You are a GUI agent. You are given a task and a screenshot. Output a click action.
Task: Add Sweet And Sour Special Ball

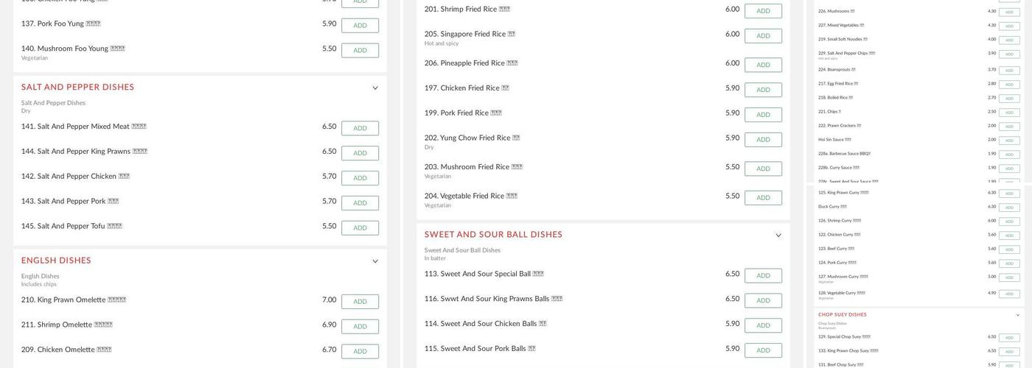tap(763, 276)
